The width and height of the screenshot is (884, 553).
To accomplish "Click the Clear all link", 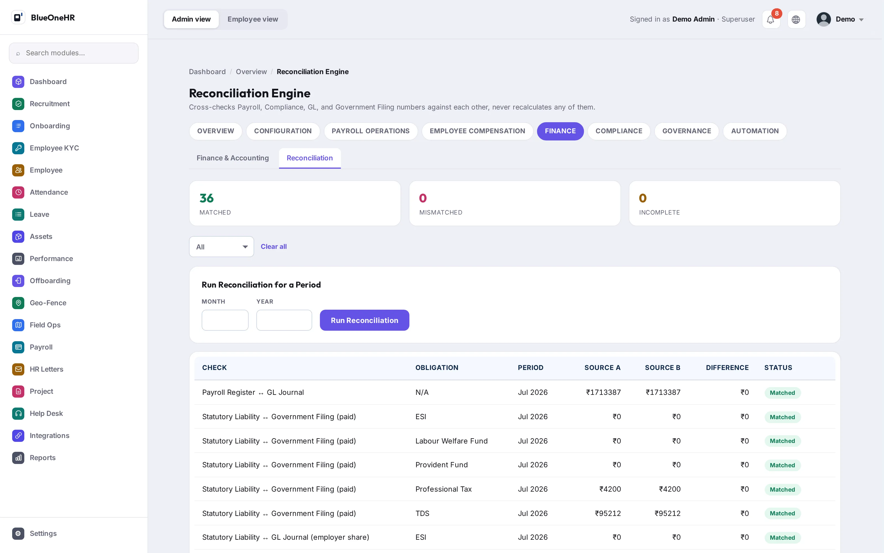I will pos(273,247).
